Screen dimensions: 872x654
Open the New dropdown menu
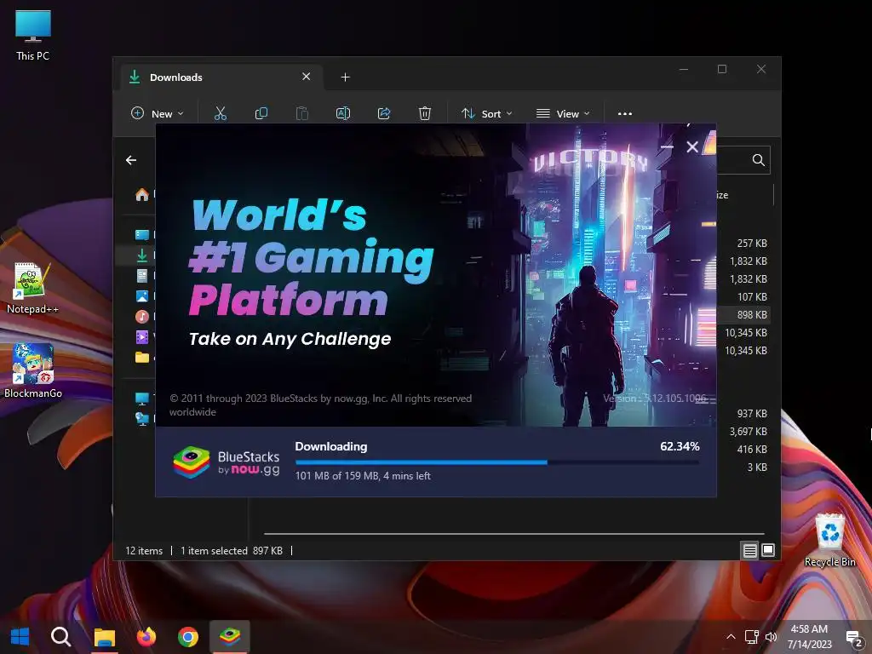[157, 113]
